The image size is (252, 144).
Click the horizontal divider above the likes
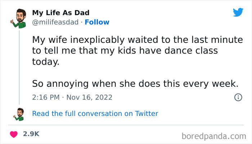pos(126,125)
